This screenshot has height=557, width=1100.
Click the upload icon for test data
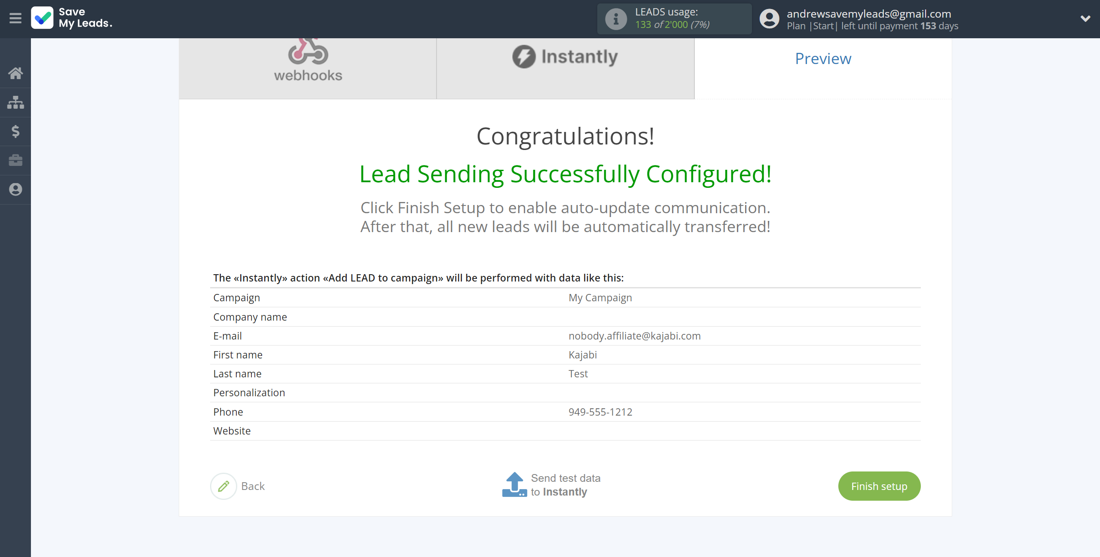[514, 485]
